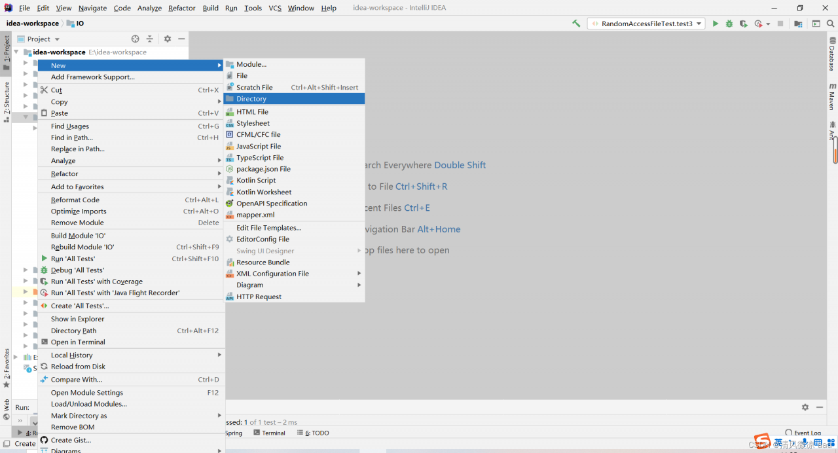
Task: Open the Terminal tool tab
Action: coord(269,433)
